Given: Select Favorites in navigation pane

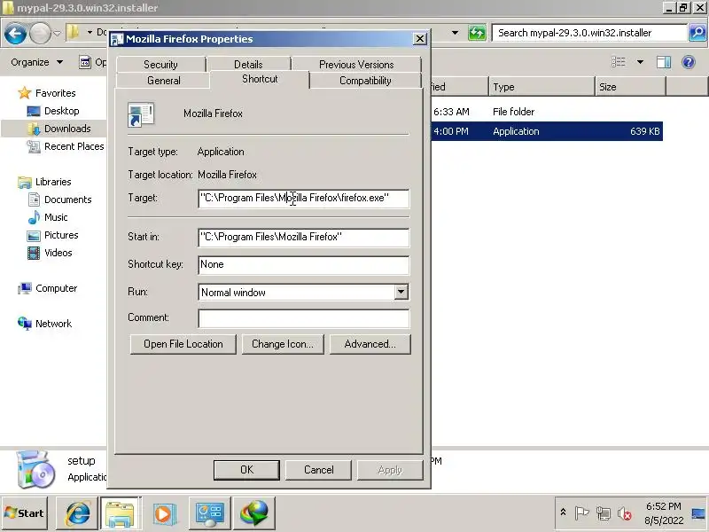Looking at the screenshot, I should coord(47,93).
